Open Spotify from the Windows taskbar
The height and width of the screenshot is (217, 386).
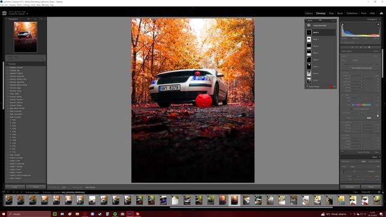115,214
